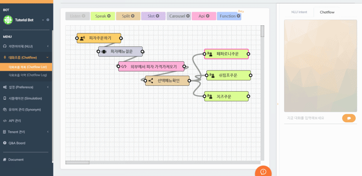Screen dimensions: 362x176
Task: Open the Document link in sidebar
Action: 16,159
